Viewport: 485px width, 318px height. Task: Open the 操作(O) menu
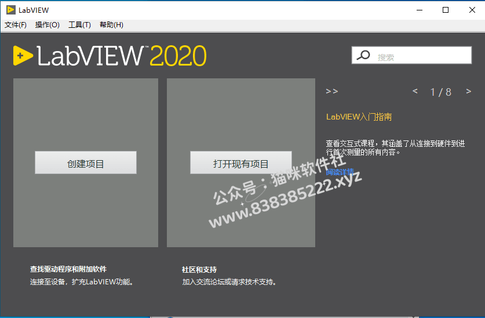[48, 25]
